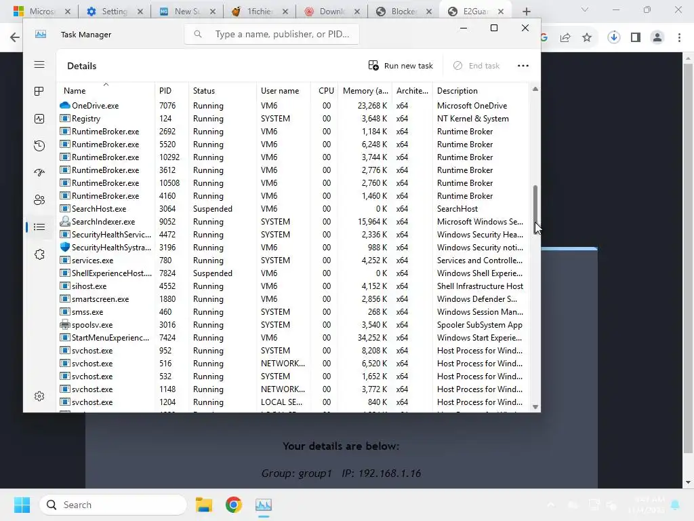The height and width of the screenshot is (521, 694).
Task: Select the SearchHost.exe process
Action: tap(293, 209)
